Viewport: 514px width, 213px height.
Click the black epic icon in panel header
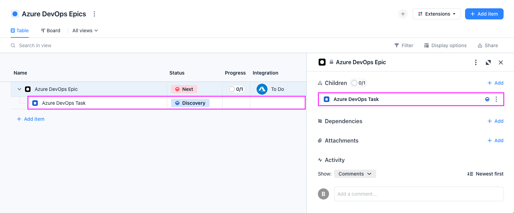(322, 62)
